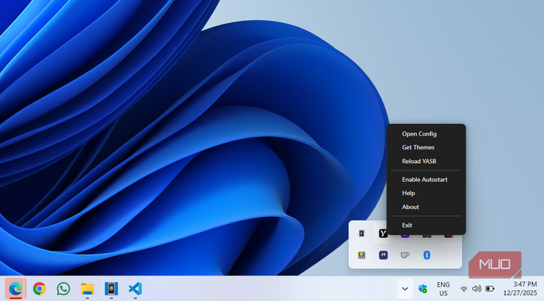Open the Bluetooth tray icon
The image size is (544, 301).
(426, 255)
